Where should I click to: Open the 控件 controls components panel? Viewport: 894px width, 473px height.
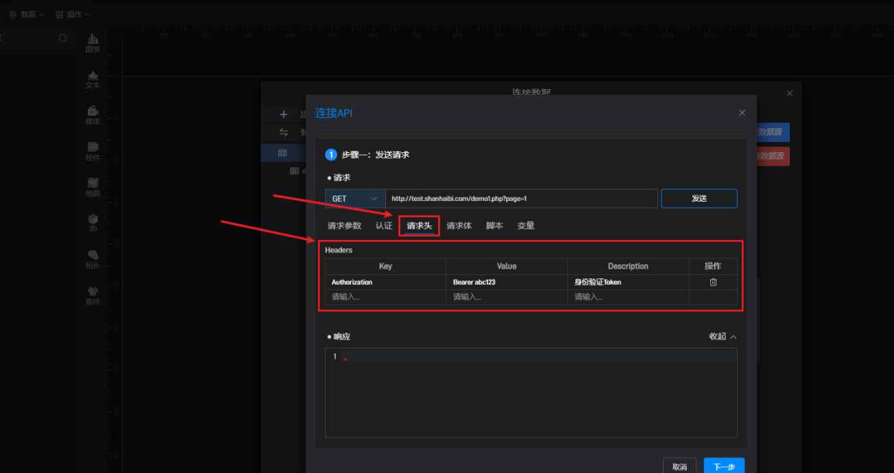[93, 151]
